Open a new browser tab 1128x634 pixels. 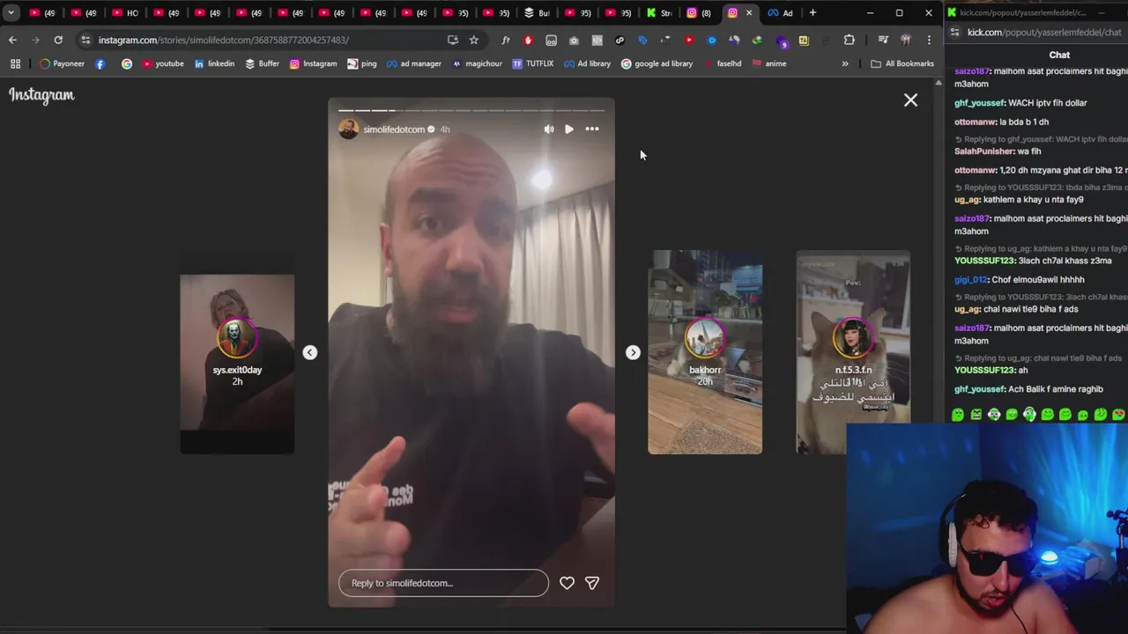pyautogui.click(x=813, y=12)
